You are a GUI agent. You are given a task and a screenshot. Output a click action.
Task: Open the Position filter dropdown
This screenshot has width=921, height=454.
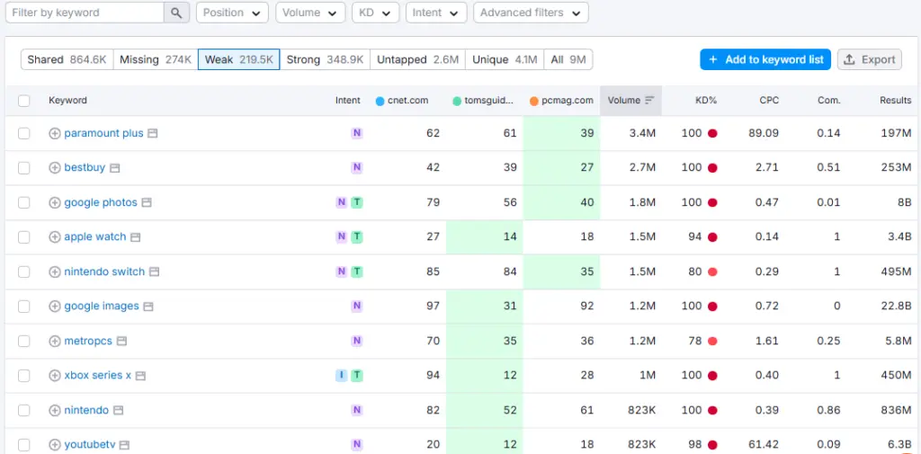click(x=232, y=13)
